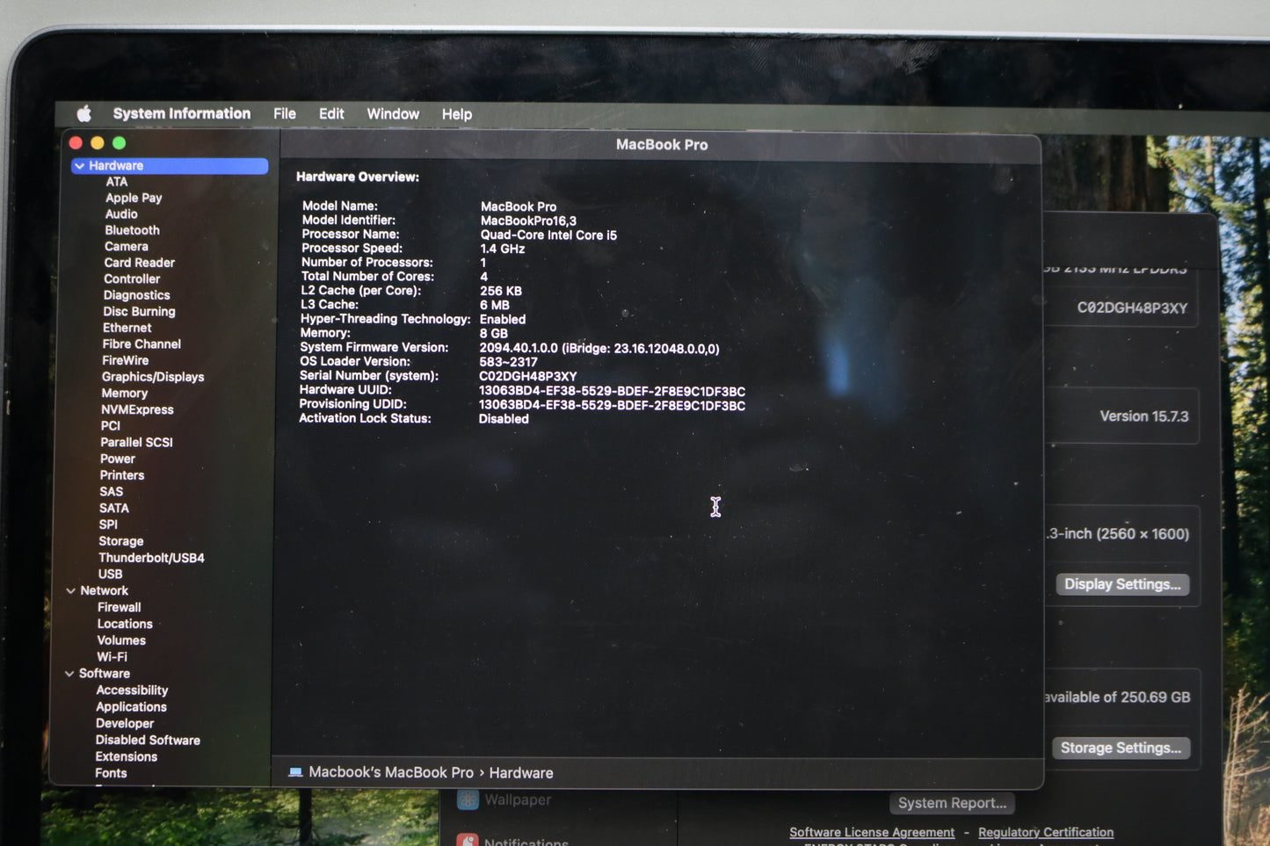The width and height of the screenshot is (1270, 846).
Task: Click the MacBookPro16,3 model identifier
Action: tap(528, 221)
